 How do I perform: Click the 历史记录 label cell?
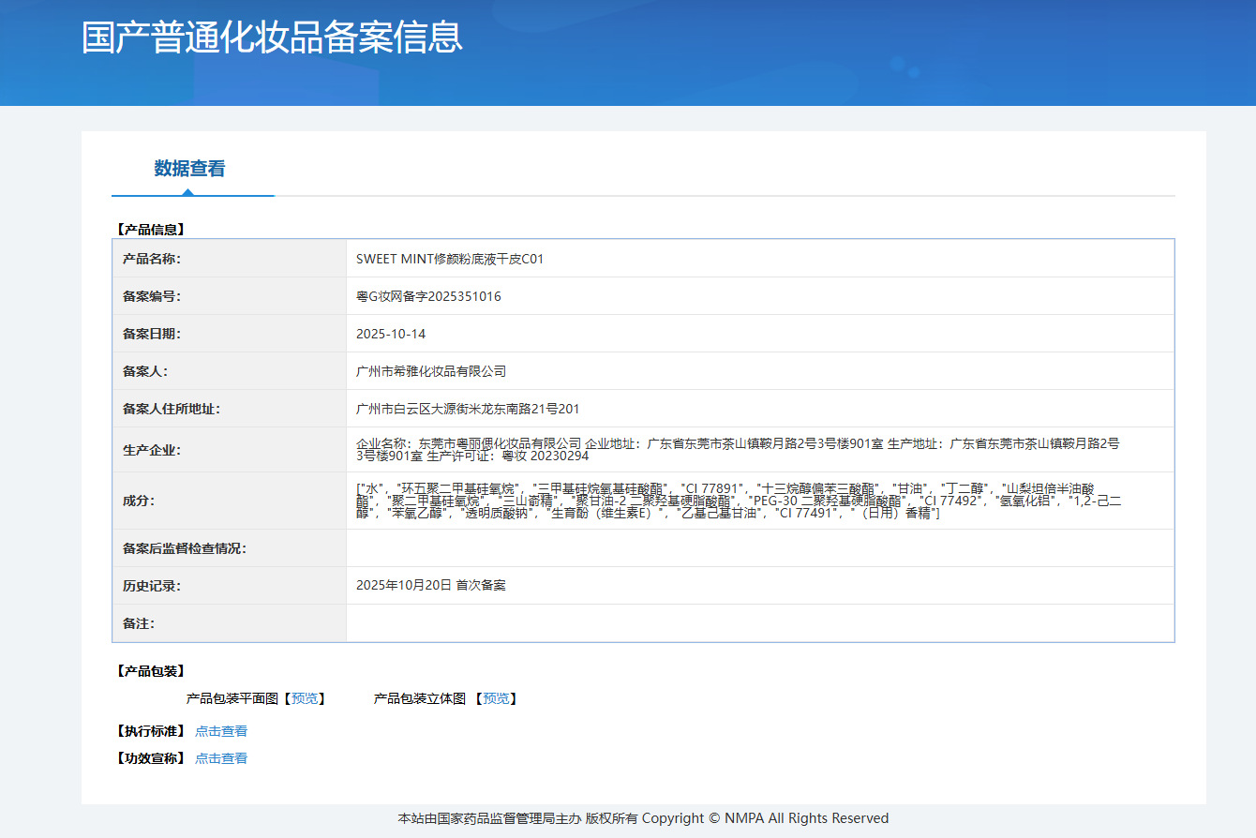[x=230, y=586]
